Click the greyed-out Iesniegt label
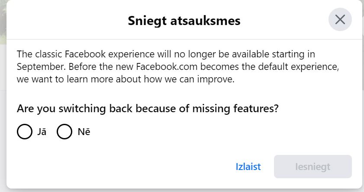This screenshot has width=364, height=192. point(312,167)
